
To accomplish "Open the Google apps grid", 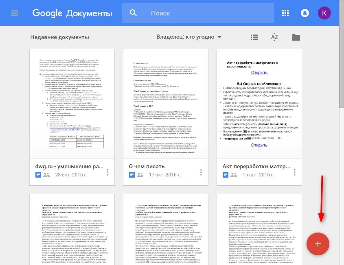I will pyautogui.click(x=285, y=13).
